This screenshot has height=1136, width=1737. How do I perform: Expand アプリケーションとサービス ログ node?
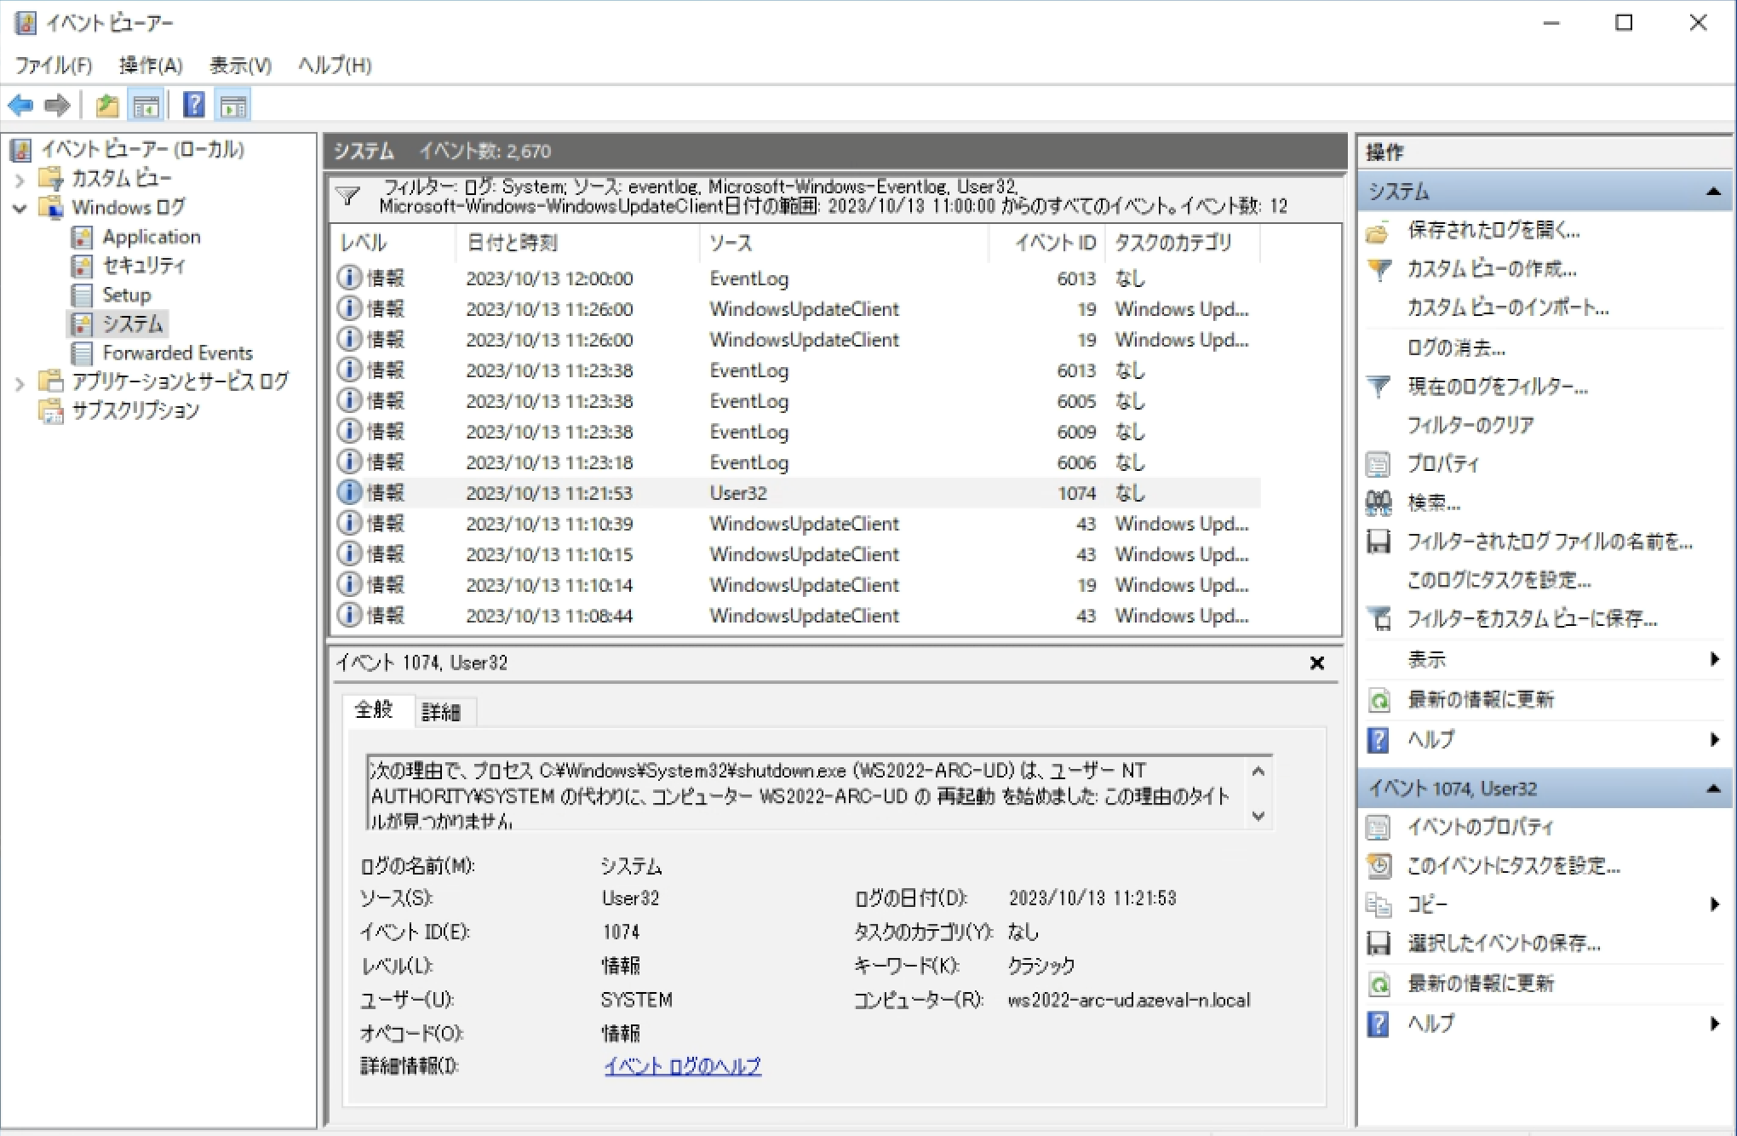(20, 383)
